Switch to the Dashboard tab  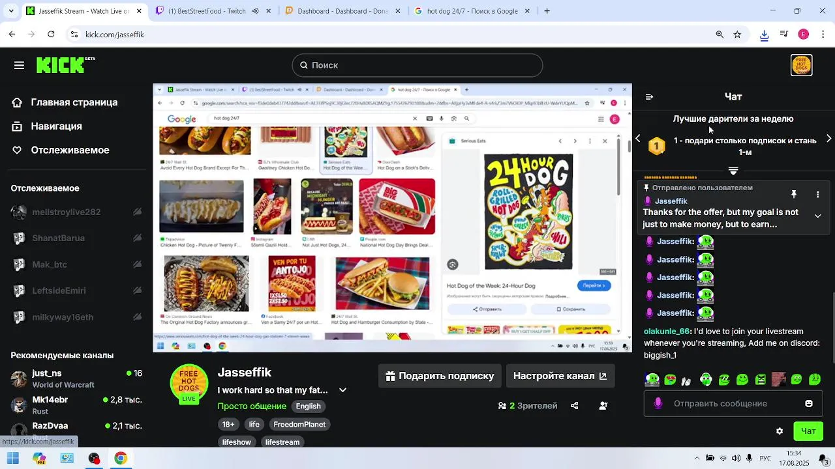[x=342, y=11]
